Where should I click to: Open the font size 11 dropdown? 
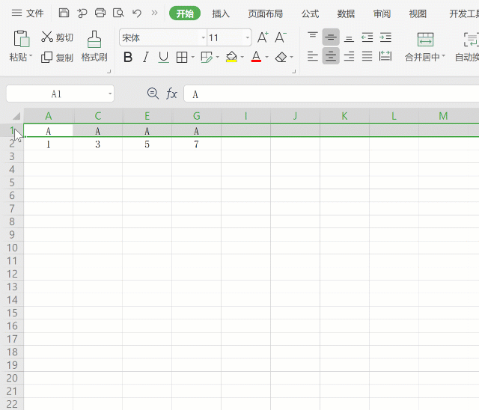(248, 38)
